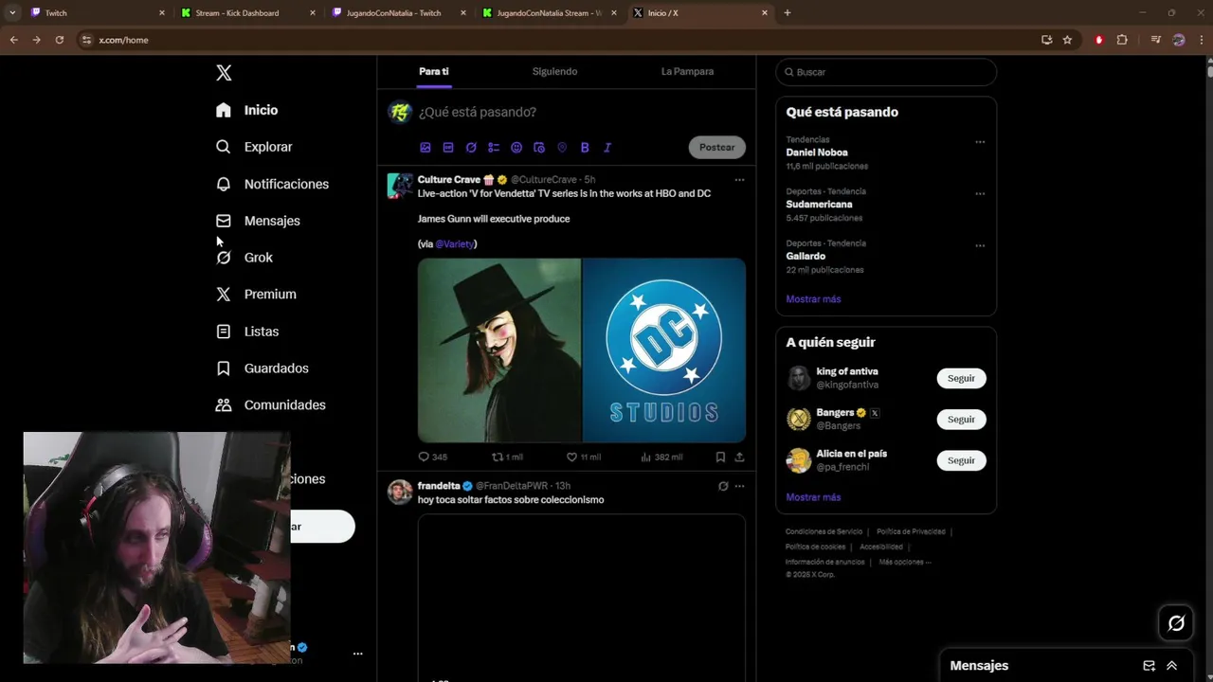The width and height of the screenshot is (1213, 682).
Task: Click the Grok enhance icon in composer
Action: click(x=471, y=148)
